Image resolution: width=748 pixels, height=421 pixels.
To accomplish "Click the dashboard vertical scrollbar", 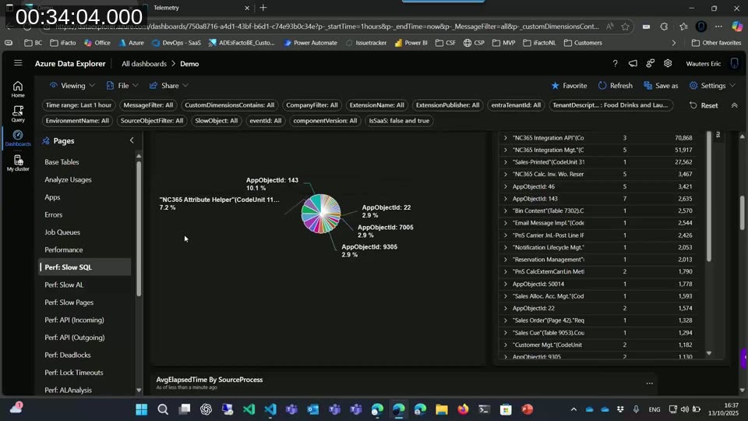I will point(742,212).
